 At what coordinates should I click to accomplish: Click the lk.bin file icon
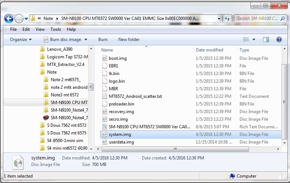[x=105, y=73]
